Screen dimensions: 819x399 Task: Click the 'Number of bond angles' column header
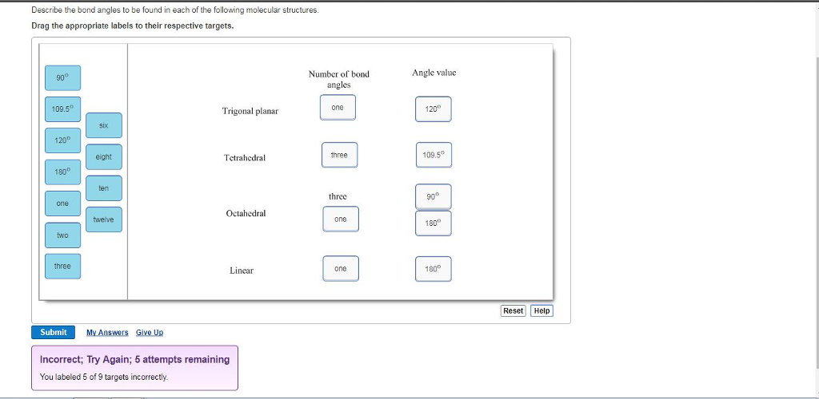click(x=338, y=79)
